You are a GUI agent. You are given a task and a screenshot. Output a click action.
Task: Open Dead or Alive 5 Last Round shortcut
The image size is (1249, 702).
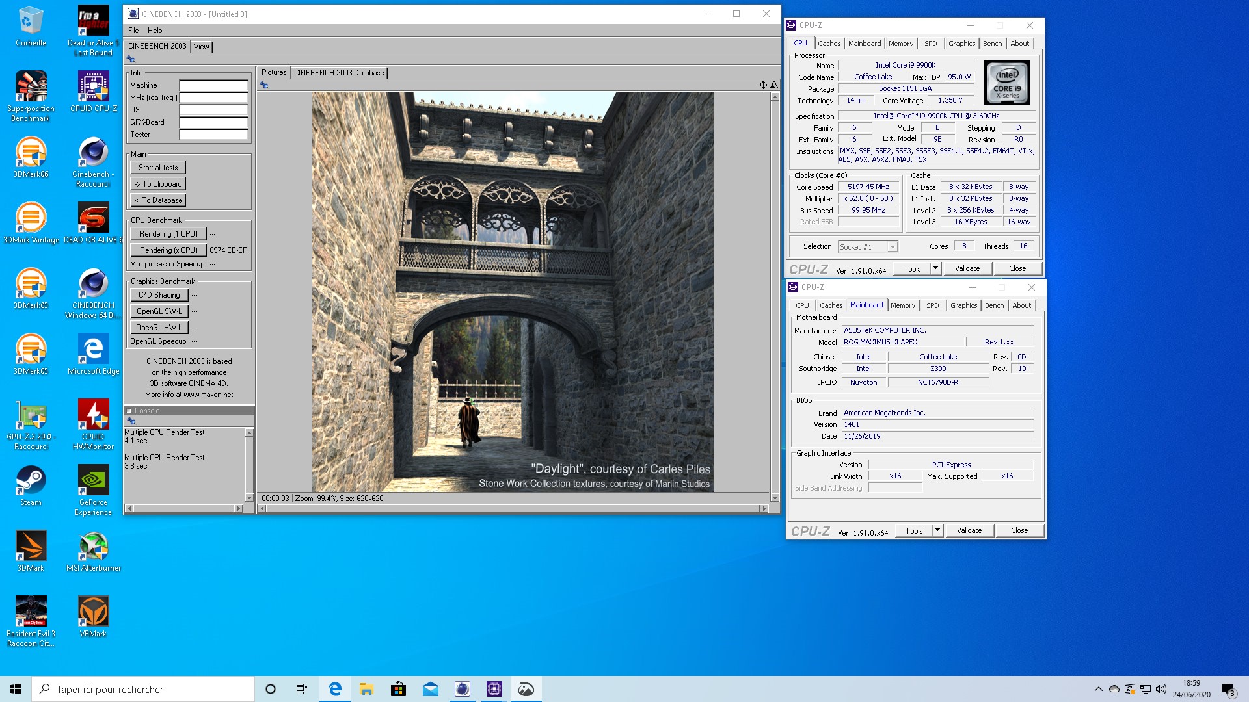click(x=93, y=31)
